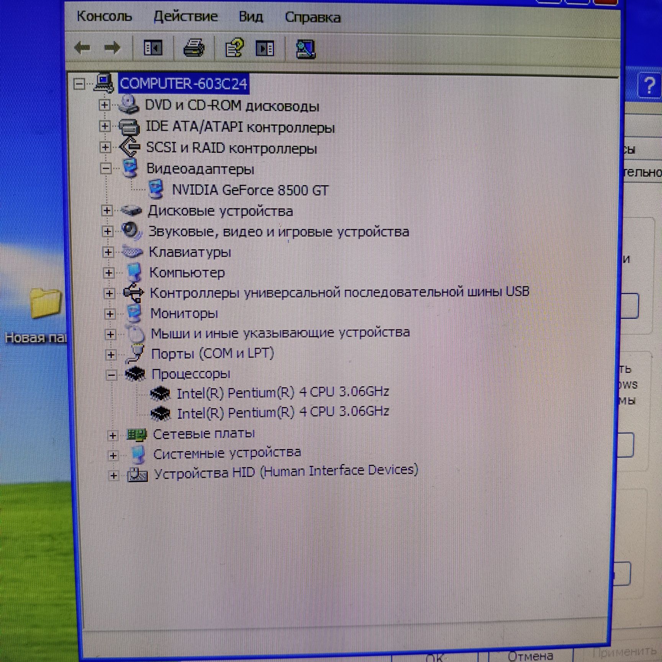
Task: Click the Сетевые платы network card icon
Action: click(x=137, y=434)
